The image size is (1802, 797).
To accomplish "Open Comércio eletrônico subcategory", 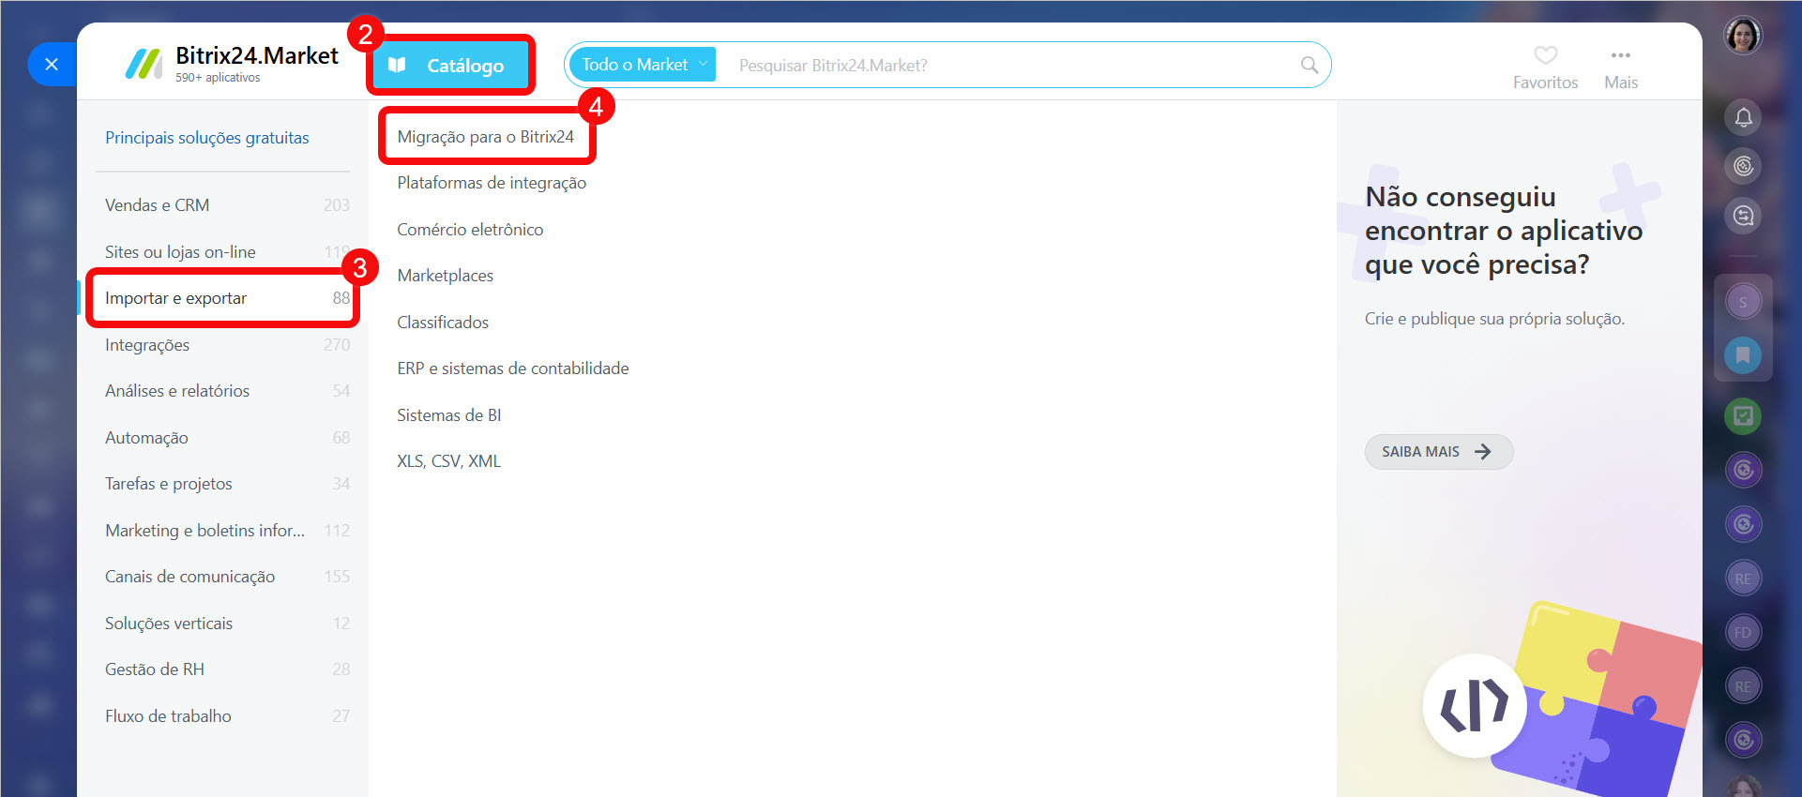I will (470, 230).
